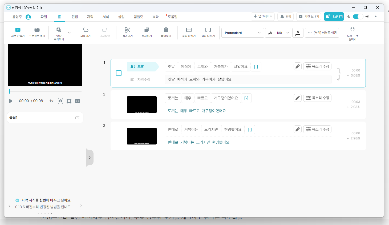This screenshot has width=389, height=225.
Task: Click clip 3's 목소리 수정 button
Action: pos(317,129)
